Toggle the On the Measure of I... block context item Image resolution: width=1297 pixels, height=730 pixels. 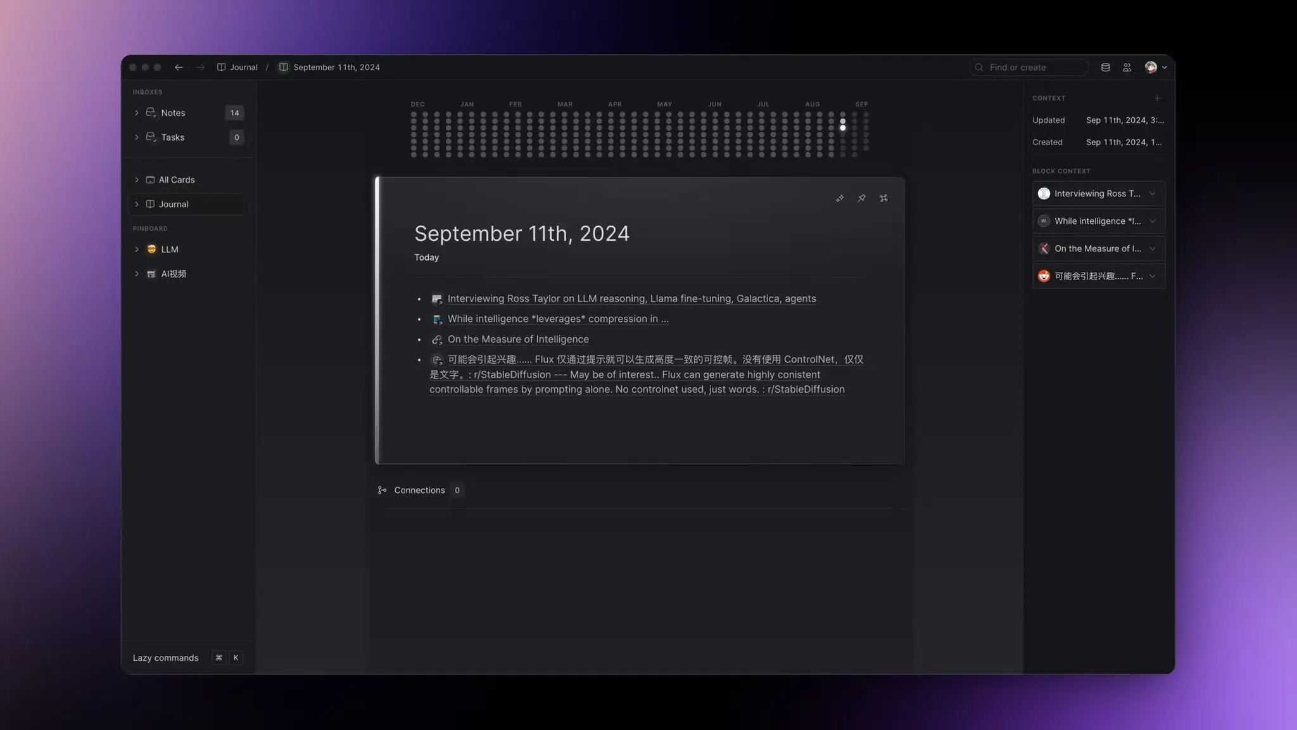(x=1153, y=248)
